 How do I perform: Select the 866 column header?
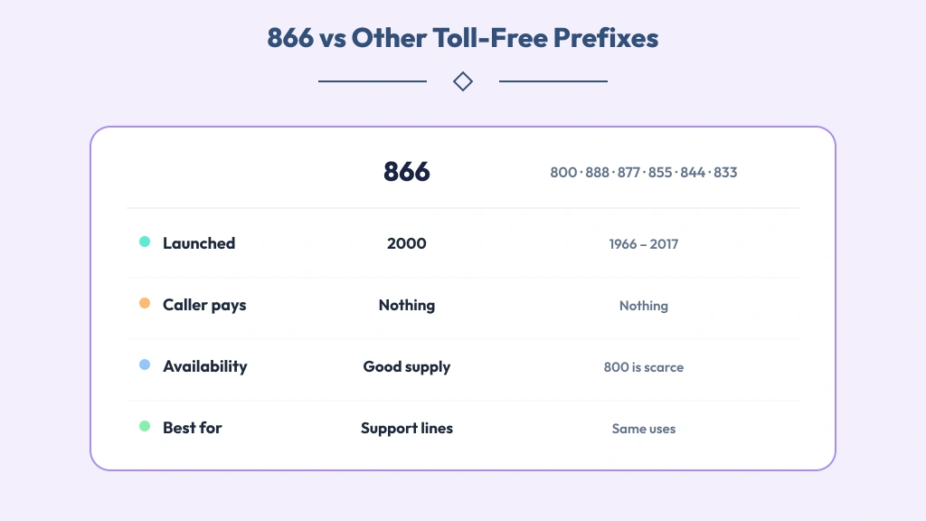coord(407,172)
